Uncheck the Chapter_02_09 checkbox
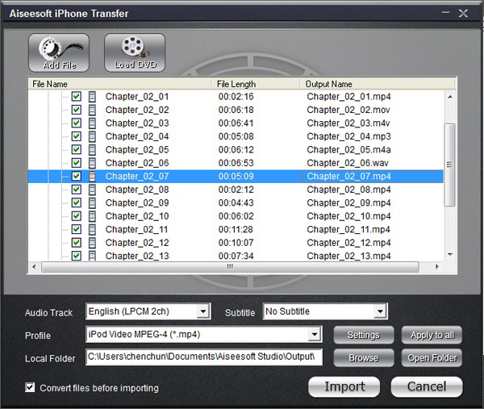The height and width of the screenshot is (409, 484). coord(77,202)
